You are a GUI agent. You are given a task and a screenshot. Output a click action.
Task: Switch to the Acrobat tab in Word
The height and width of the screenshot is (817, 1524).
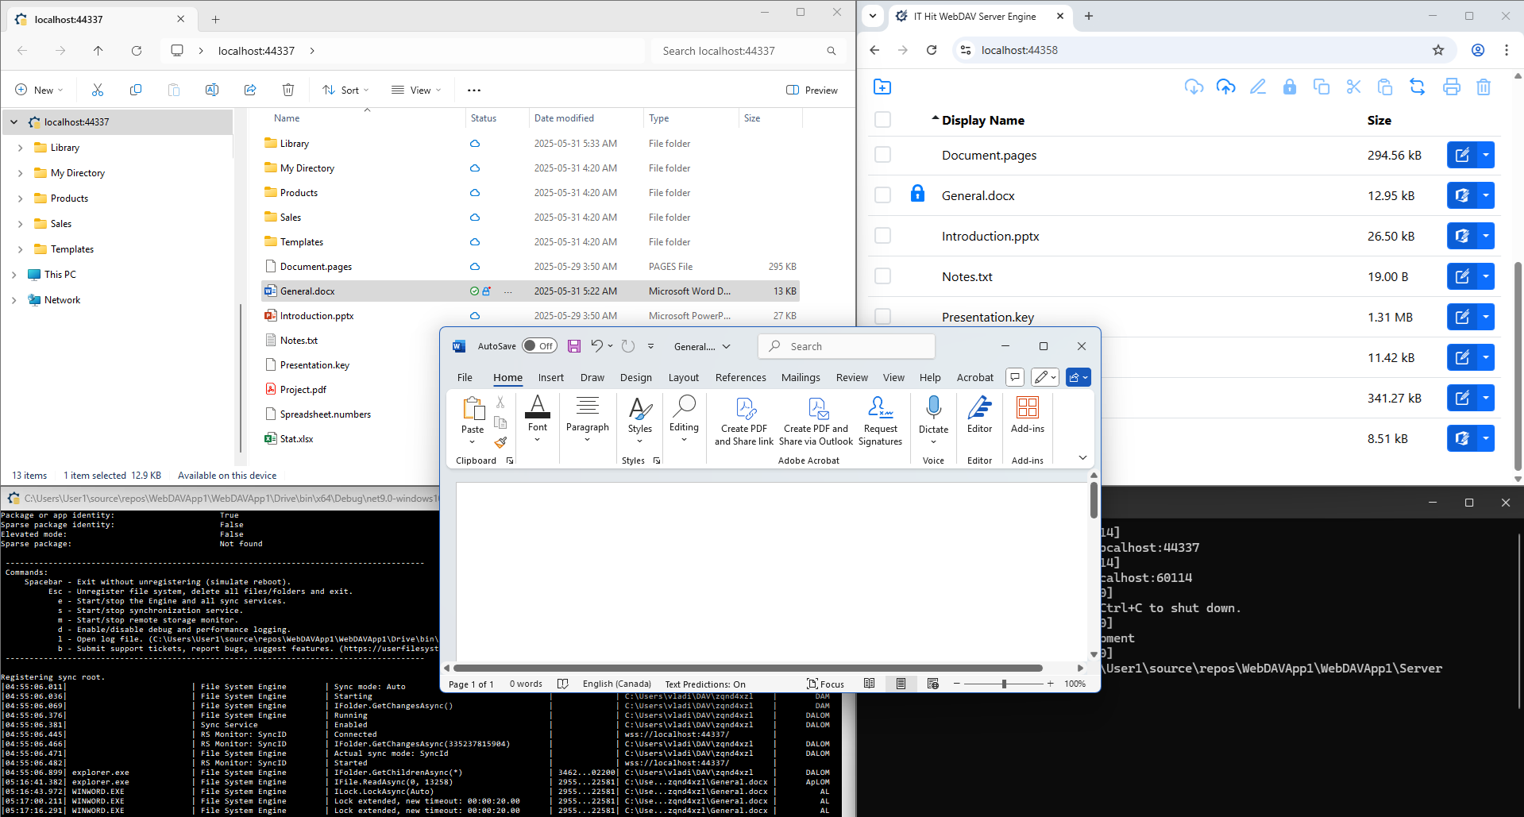click(x=974, y=378)
